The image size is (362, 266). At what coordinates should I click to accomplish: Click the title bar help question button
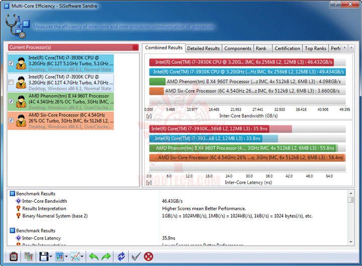[x=335, y=4]
